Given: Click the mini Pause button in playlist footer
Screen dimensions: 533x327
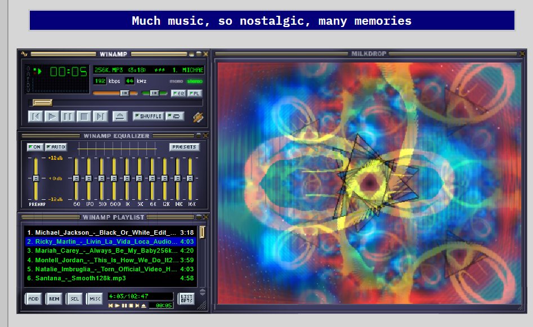Looking at the screenshot, I should pos(124,306).
